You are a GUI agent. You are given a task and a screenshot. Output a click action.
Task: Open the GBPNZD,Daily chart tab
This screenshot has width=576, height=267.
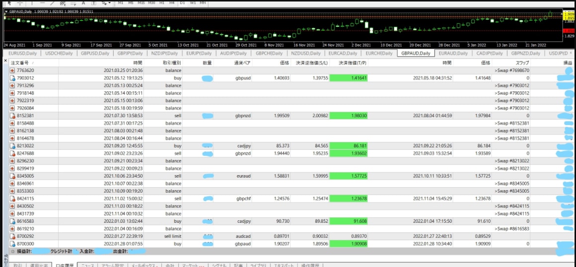[x=525, y=53]
